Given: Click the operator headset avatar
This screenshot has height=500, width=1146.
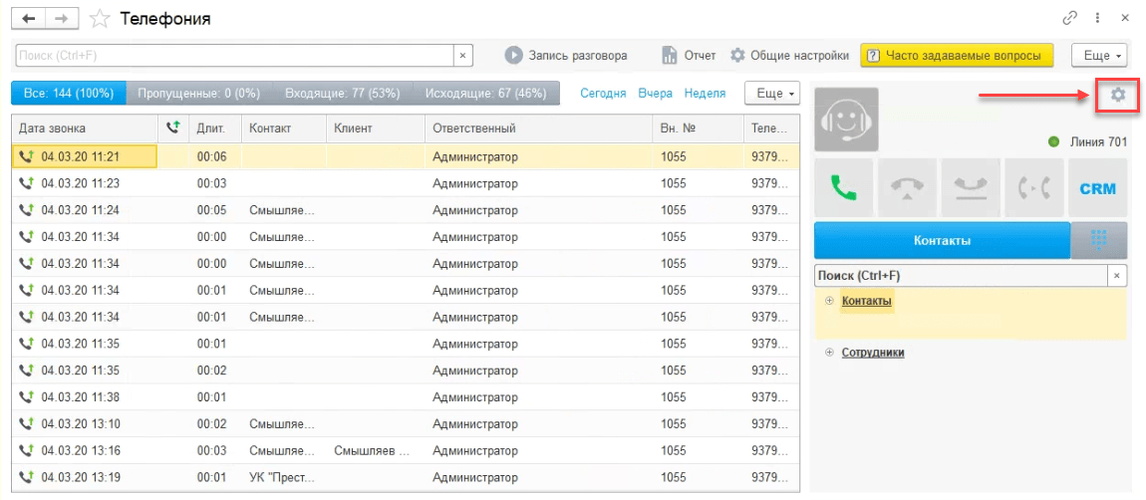Looking at the screenshot, I should [846, 120].
